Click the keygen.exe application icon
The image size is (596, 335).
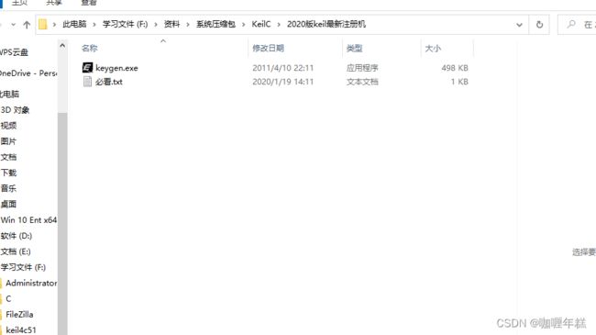click(x=87, y=68)
